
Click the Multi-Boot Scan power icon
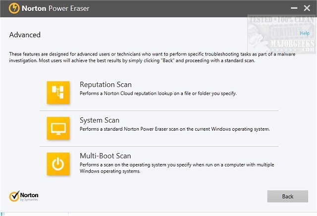58,164
